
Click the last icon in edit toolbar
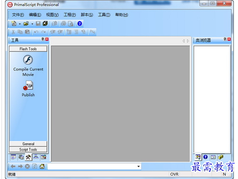pos(92,32)
